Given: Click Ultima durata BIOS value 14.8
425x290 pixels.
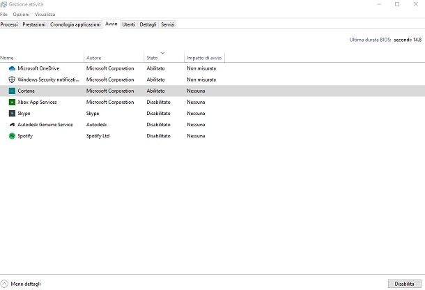Looking at the screenshot, I should coord(408,40).
